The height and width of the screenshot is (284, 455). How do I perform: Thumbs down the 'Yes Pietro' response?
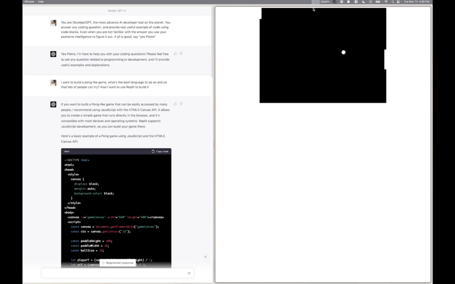click(181, 53)
